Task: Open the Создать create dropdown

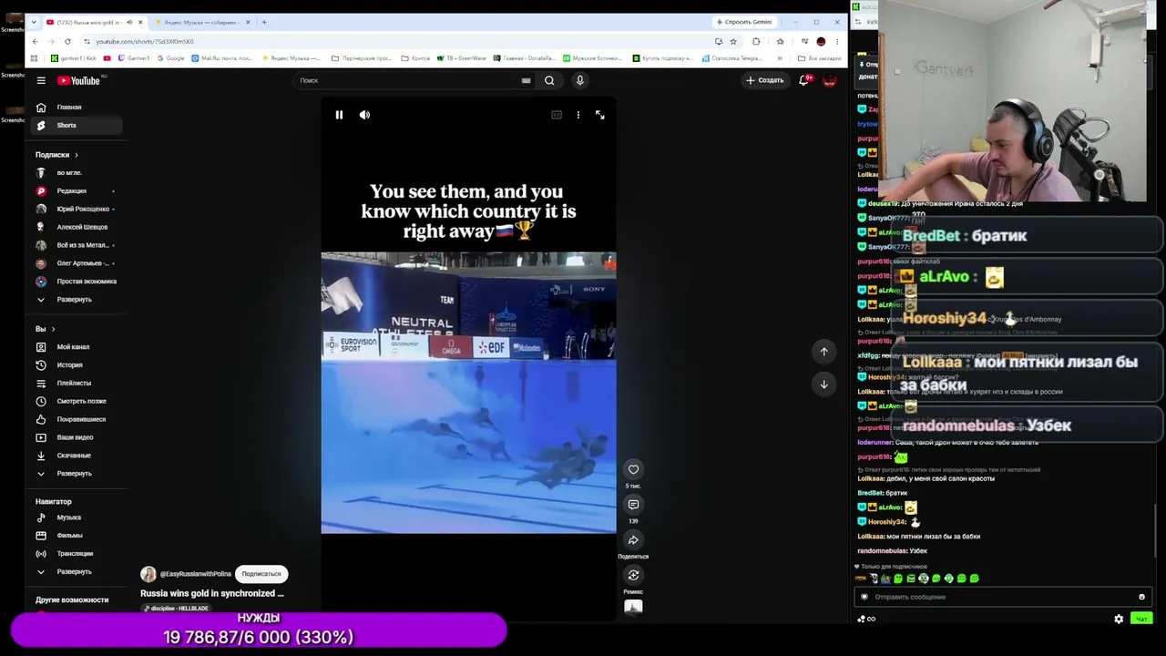Action: point(764,80)
